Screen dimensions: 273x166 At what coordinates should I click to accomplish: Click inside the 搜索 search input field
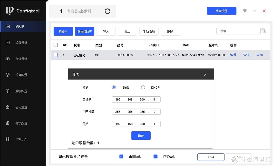tap(238, 30)
